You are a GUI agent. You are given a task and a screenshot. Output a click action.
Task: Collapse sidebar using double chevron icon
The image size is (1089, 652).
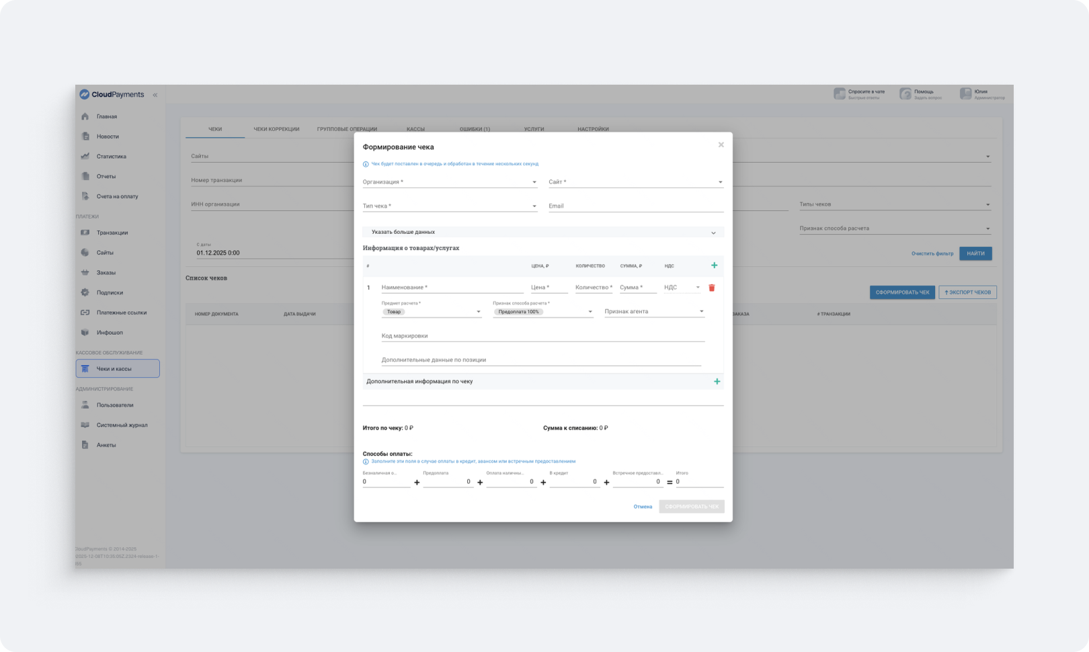pos(155,95)
